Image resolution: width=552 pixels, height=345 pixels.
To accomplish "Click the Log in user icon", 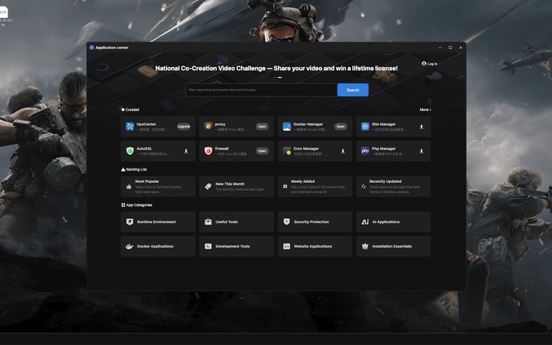I will pos(424,63).
